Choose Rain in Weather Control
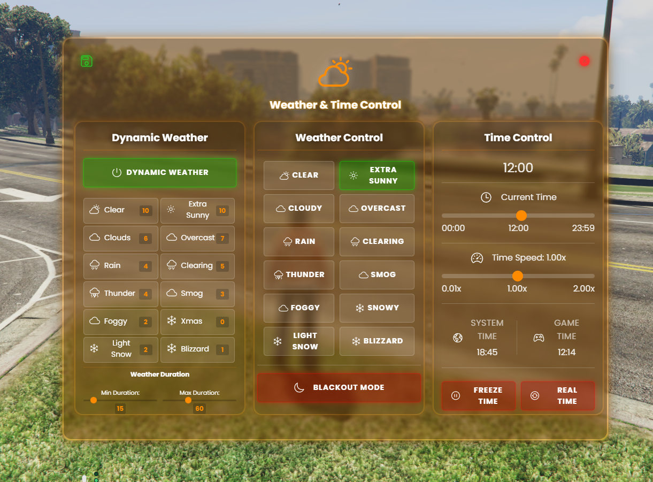Viewport: 653px width, 482px height. pyautogui.click(x=299, y=241)
